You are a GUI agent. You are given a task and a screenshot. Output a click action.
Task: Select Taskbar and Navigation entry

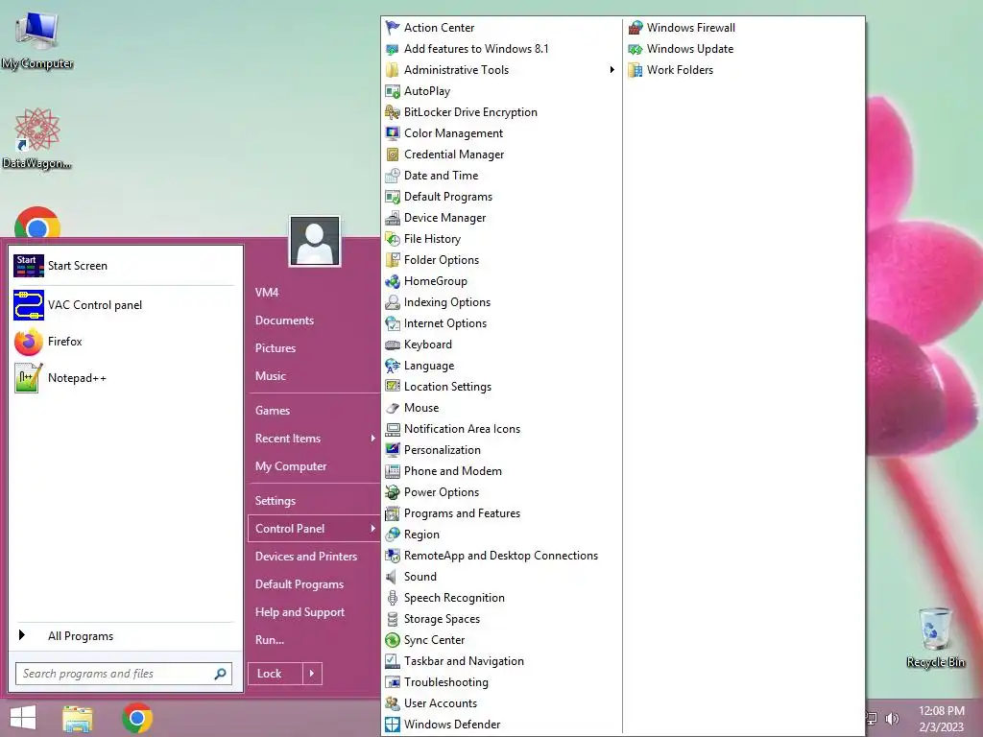(x=464, y=660)
